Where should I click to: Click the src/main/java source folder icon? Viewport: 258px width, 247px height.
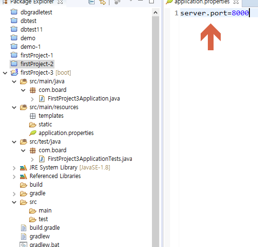(x=23, y=81)
